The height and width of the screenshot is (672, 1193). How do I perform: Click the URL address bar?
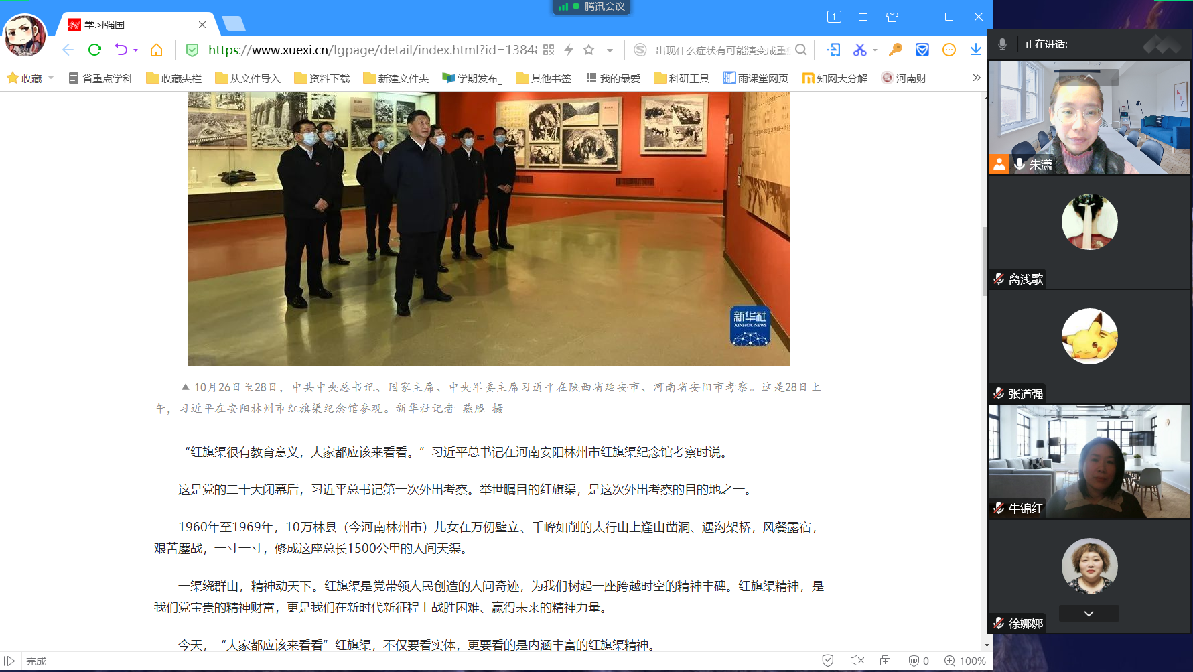(372, 50)
